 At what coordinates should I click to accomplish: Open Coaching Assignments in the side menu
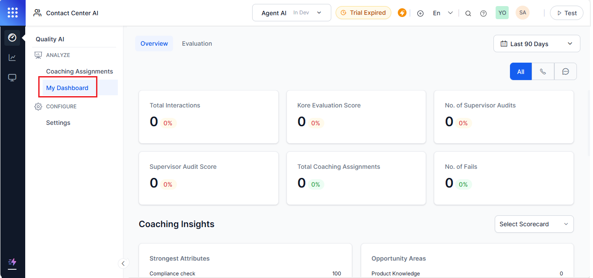[80, 71]
